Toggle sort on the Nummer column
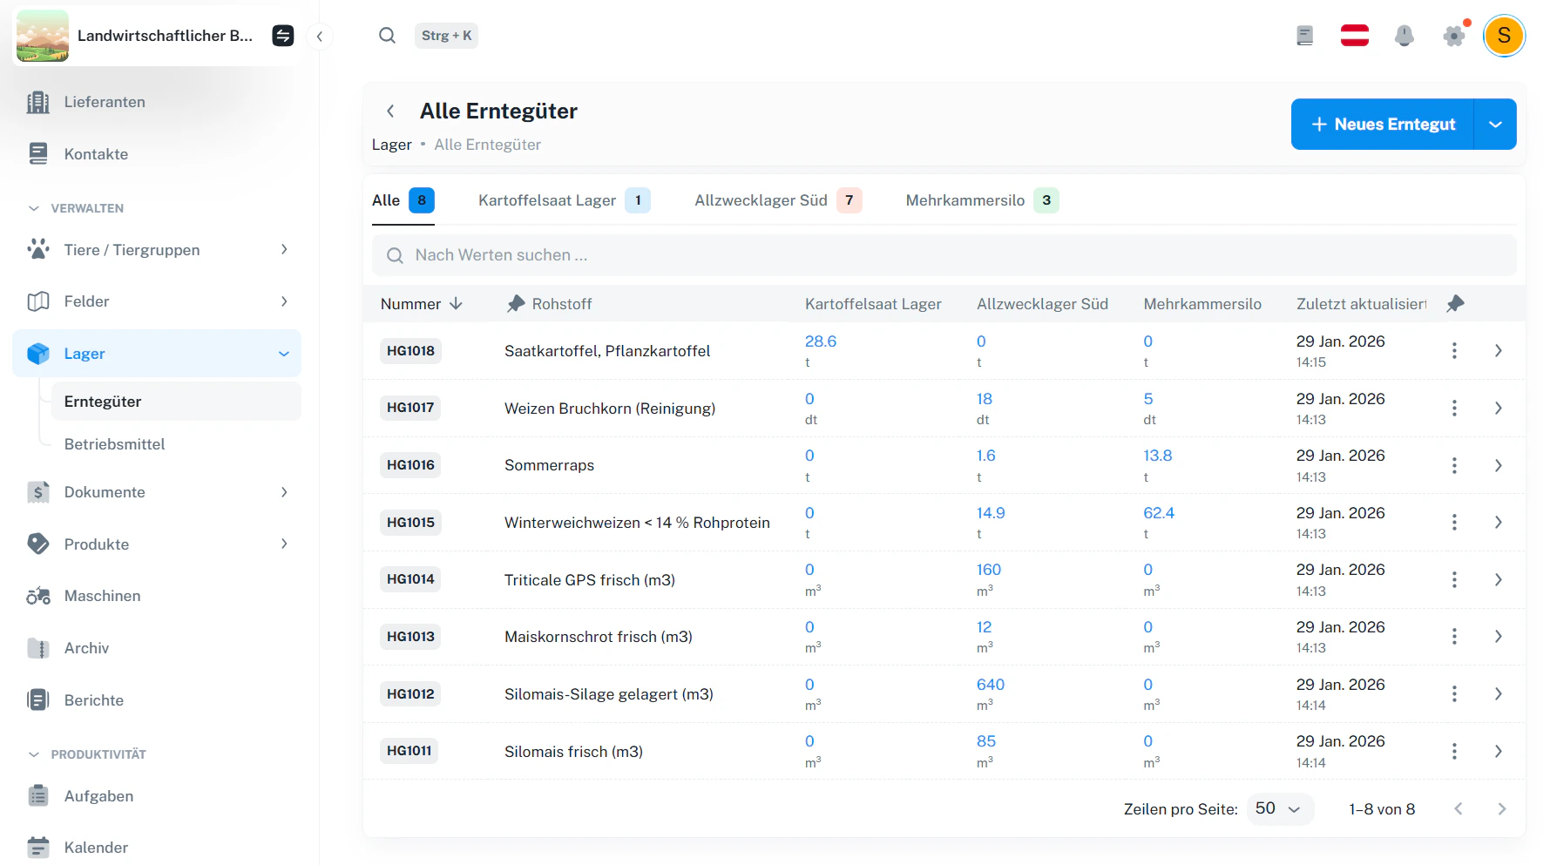 click(x=421, y=304)
